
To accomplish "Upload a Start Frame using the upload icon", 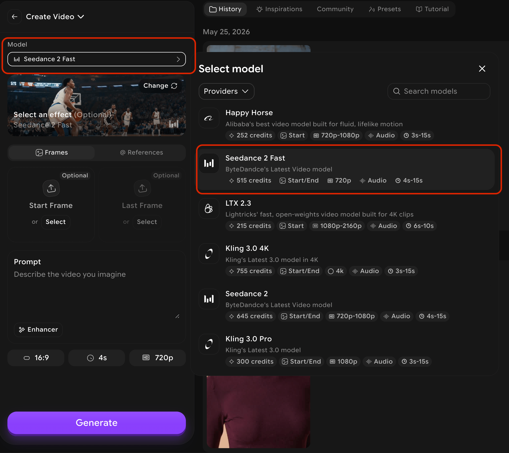I will [51, 188].
